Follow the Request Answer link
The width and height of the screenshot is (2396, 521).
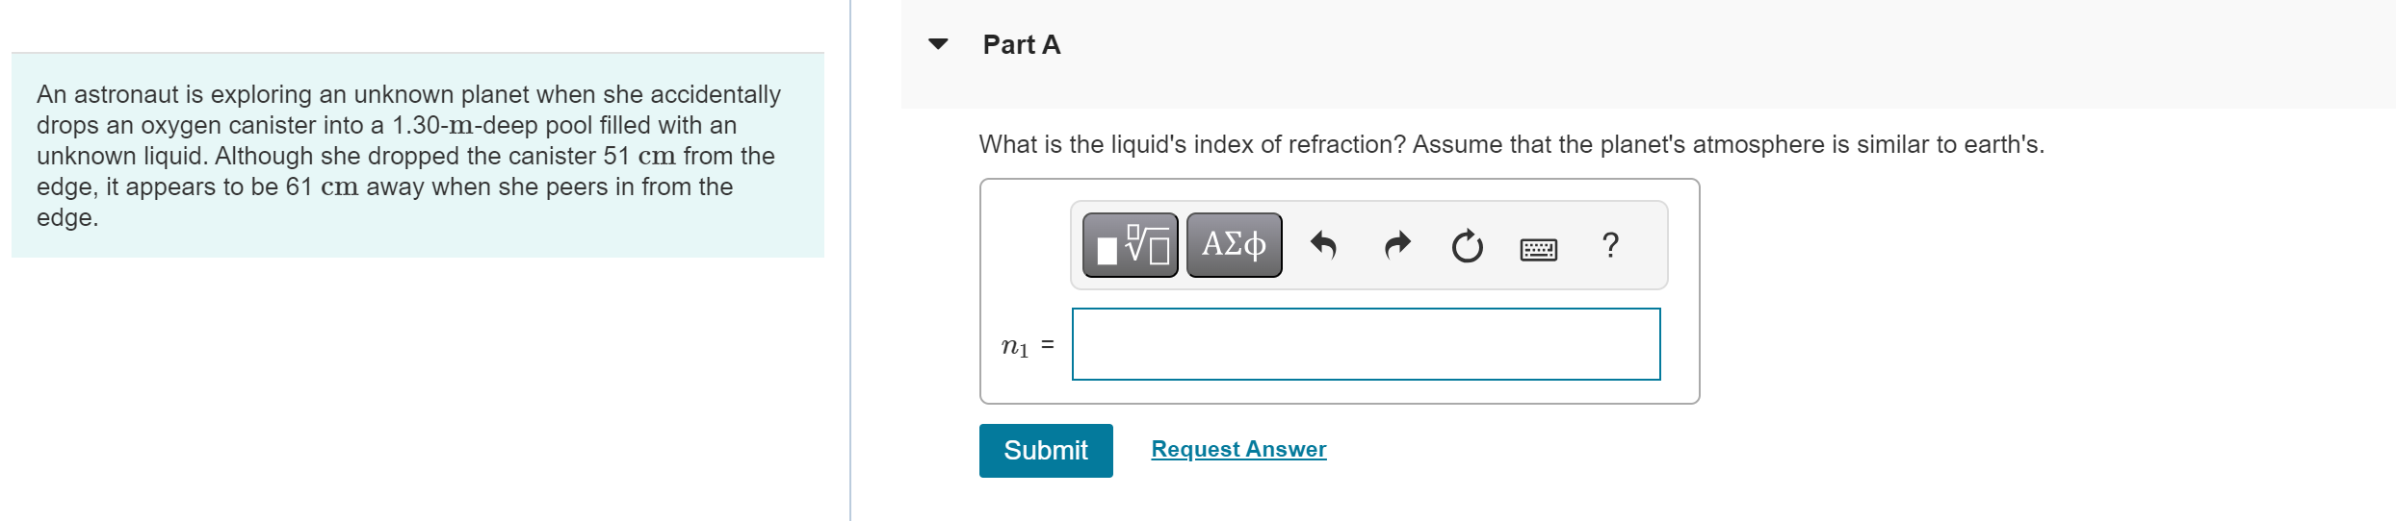click(x=1238, y=449)
